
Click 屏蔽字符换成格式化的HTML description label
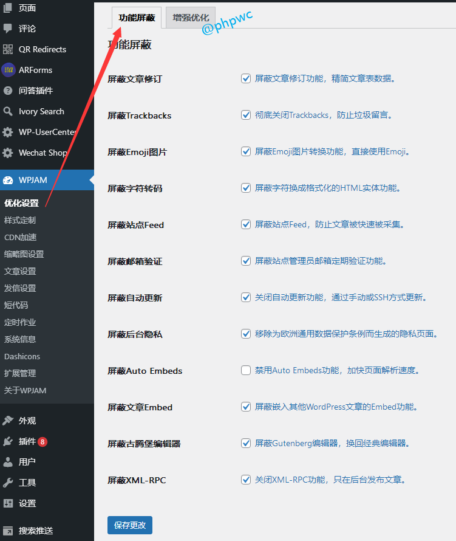tap(328, 188)
